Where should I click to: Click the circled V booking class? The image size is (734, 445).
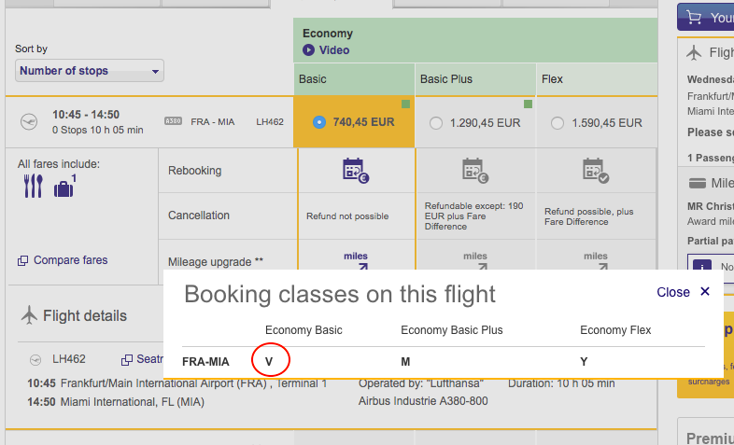pos(271,359)
